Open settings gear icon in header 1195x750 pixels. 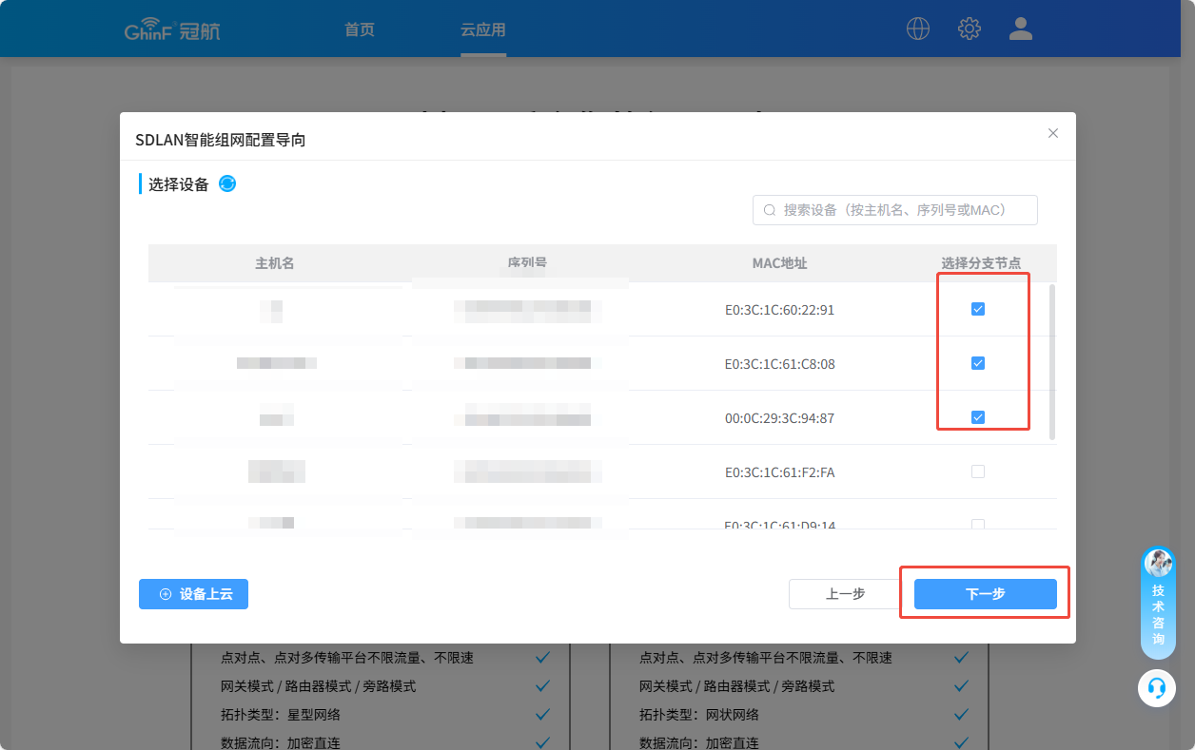[x=970, y=29]
